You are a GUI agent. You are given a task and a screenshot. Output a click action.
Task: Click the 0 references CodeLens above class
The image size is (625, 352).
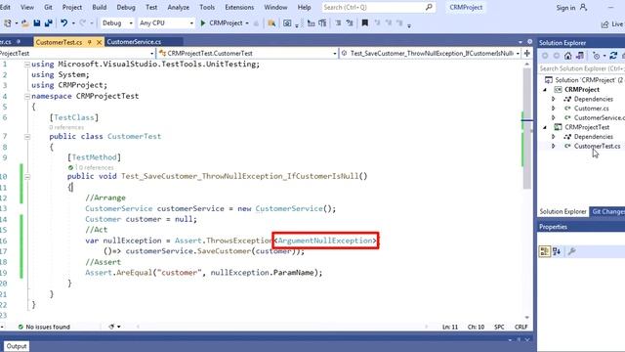point(66,127)
